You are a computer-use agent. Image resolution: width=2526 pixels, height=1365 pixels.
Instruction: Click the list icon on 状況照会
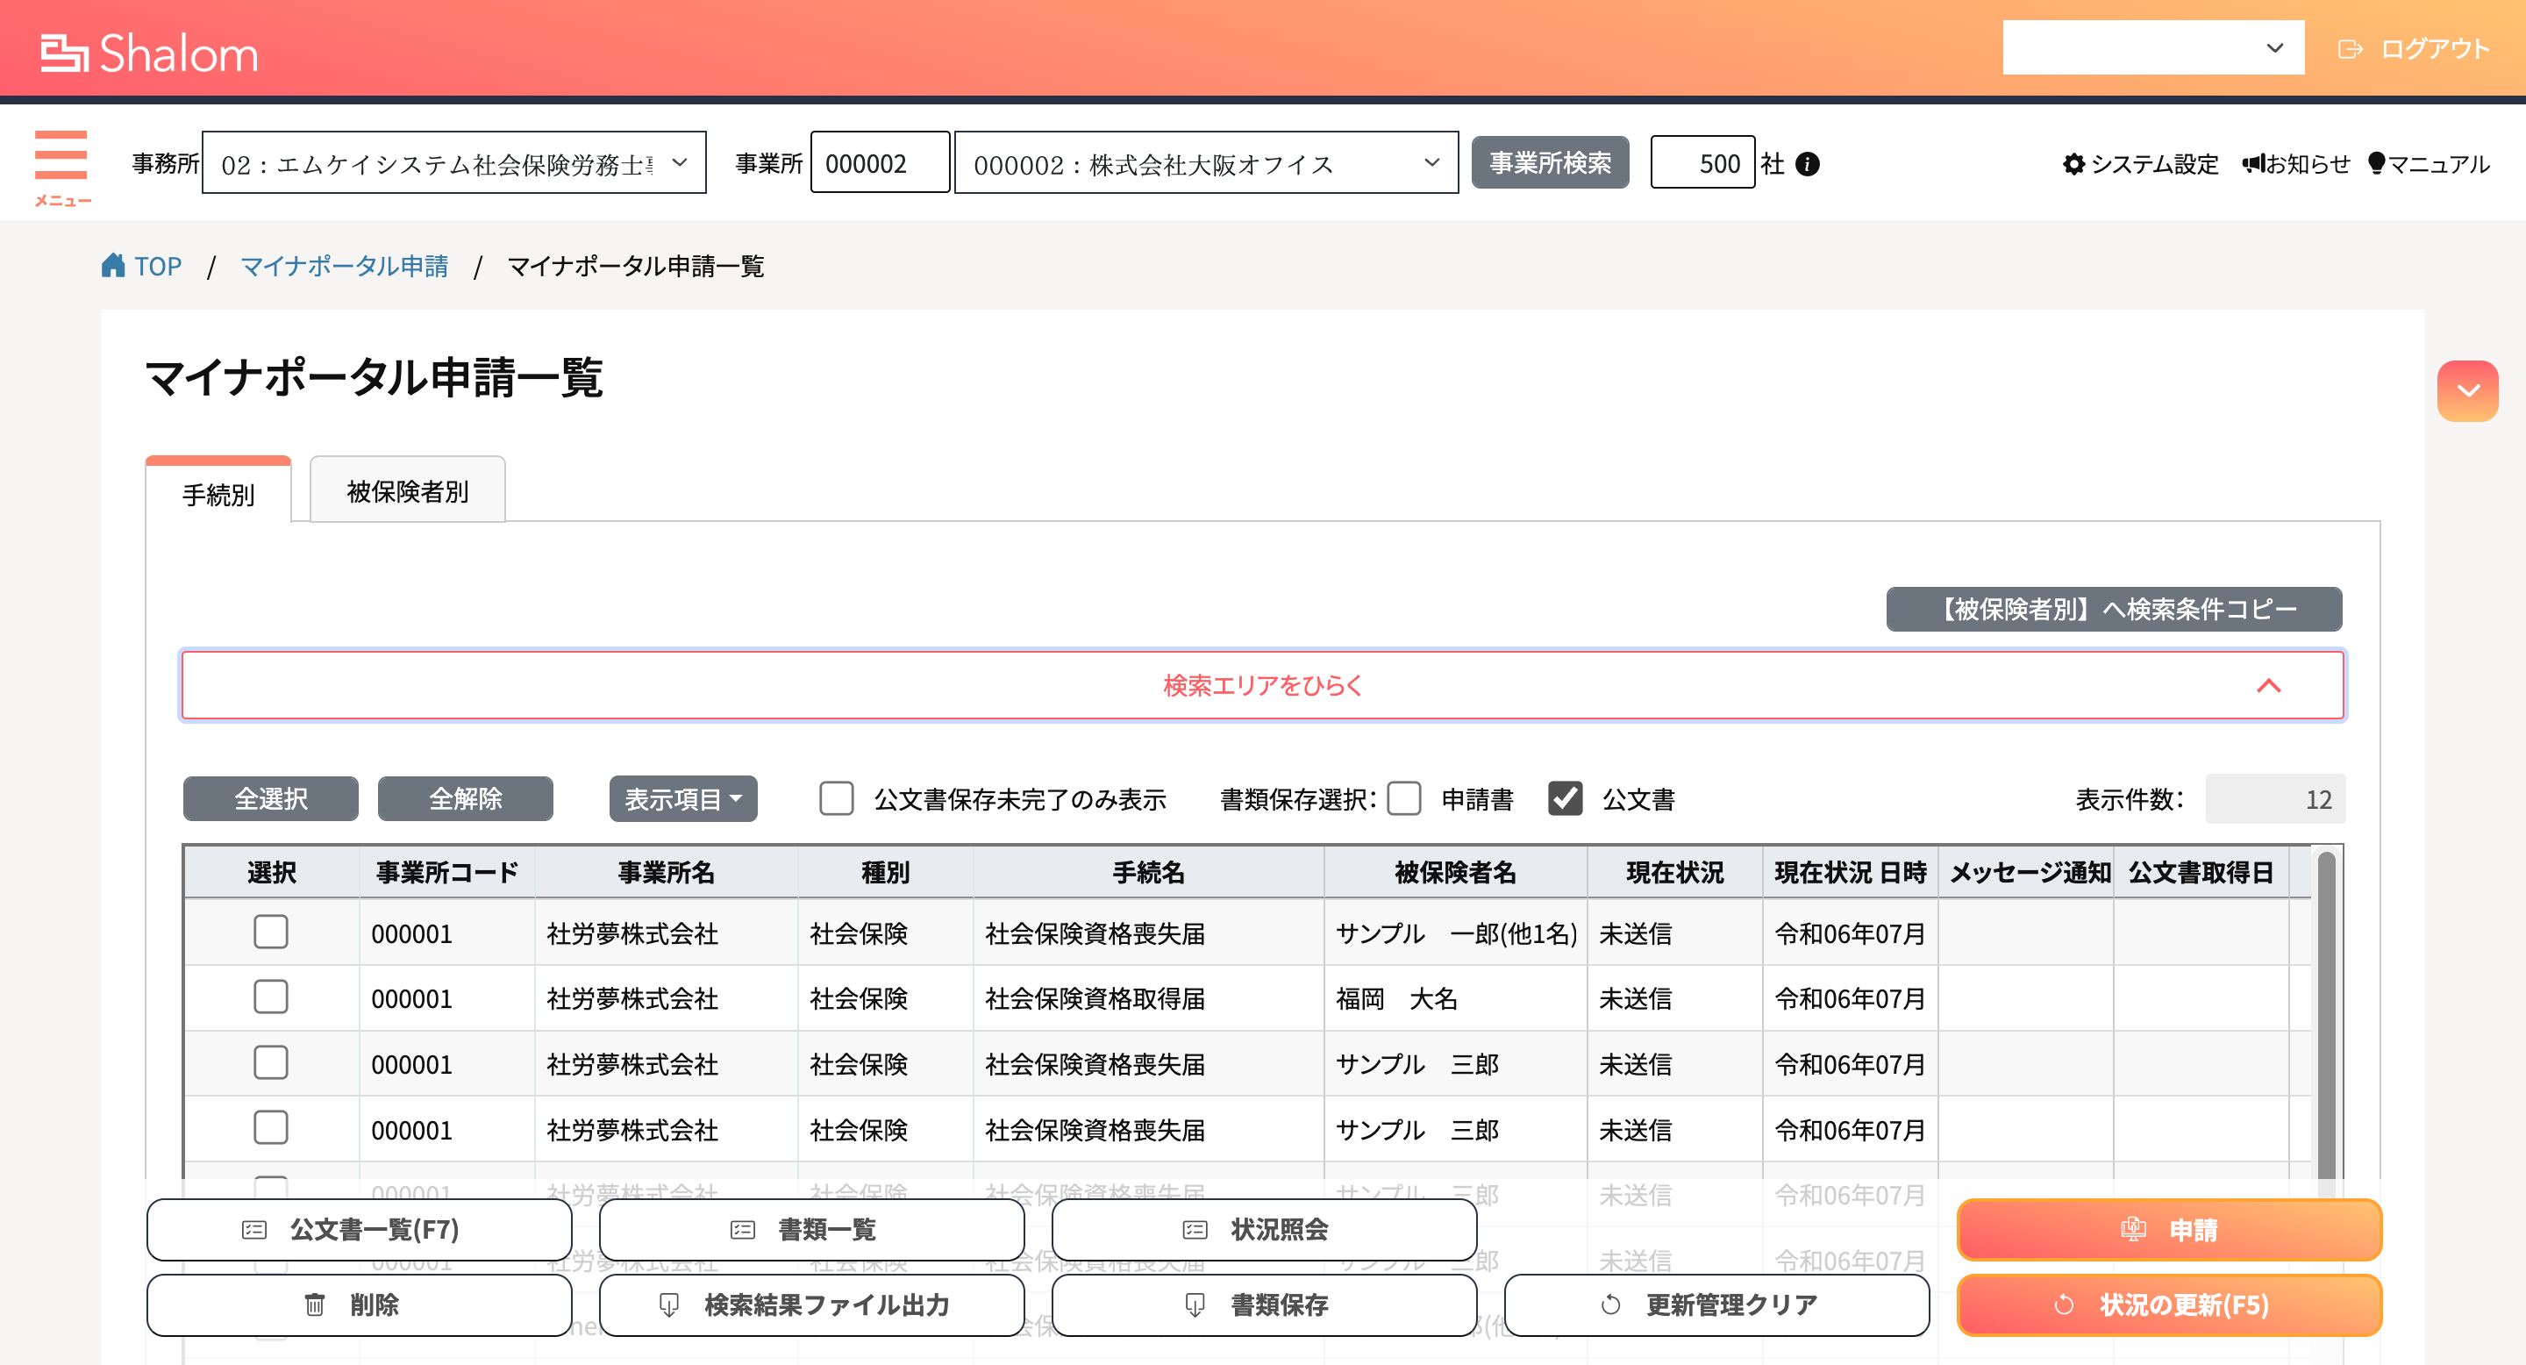[1195, 1230]
